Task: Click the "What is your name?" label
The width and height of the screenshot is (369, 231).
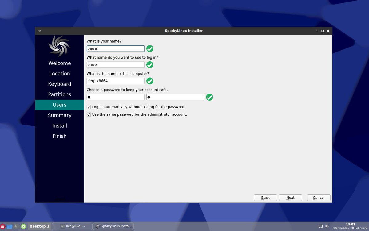Action: (104, 41)
